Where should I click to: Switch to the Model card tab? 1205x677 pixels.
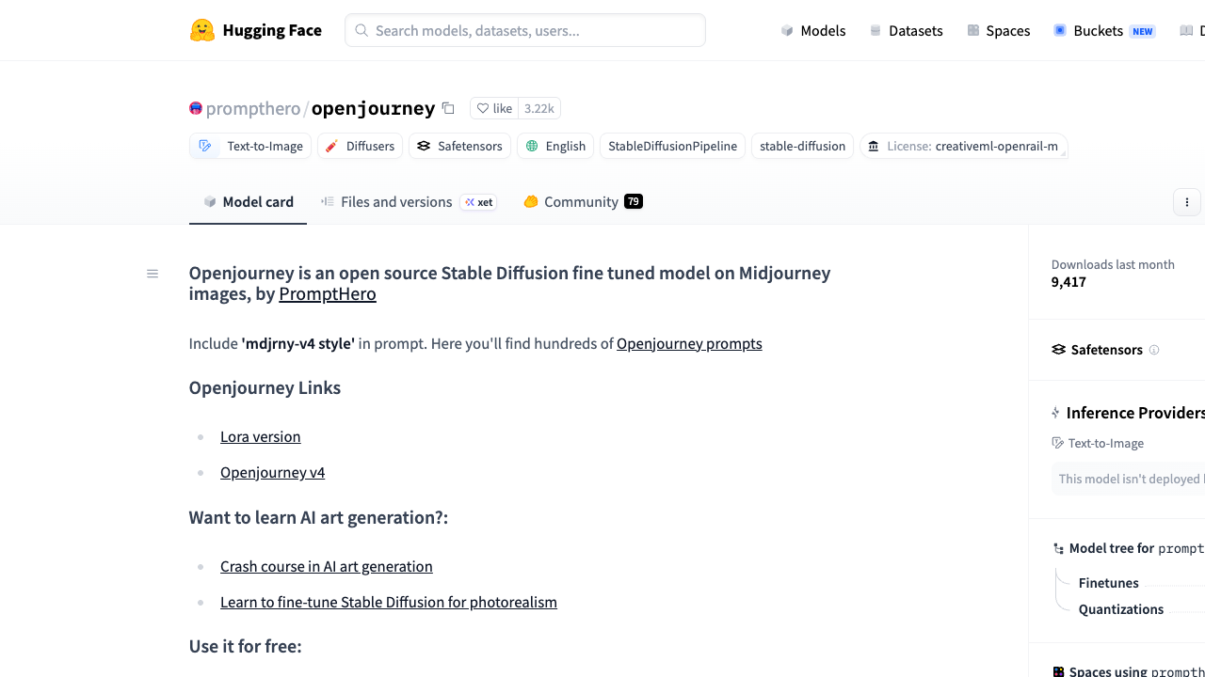tap(249, 202)
